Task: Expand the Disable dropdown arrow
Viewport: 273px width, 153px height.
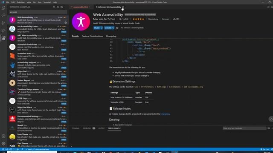Action: 102,28
